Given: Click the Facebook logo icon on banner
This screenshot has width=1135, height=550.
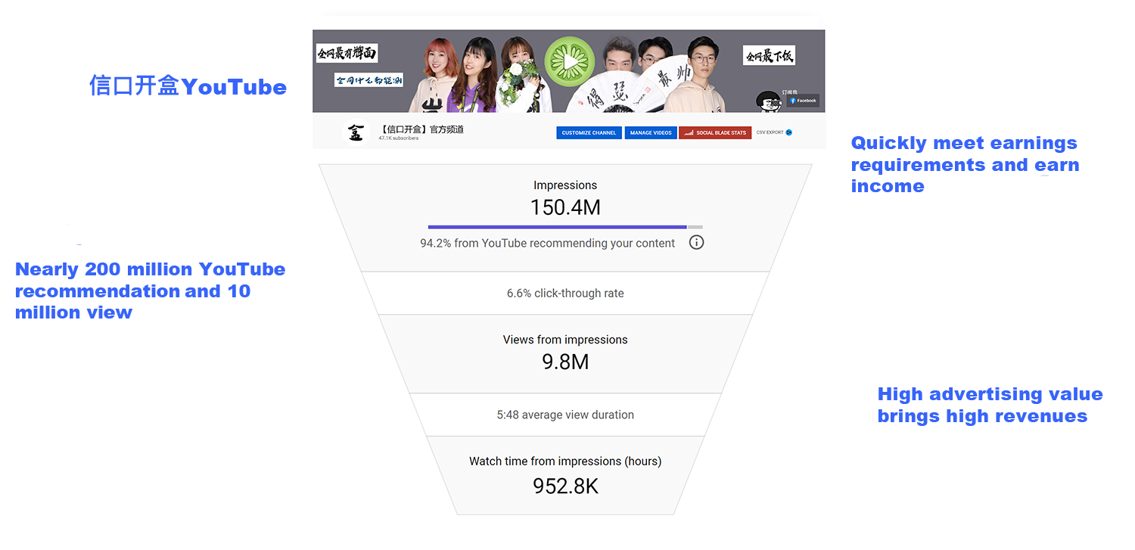Looking at the screenshot, I should (x=793, y=101).
